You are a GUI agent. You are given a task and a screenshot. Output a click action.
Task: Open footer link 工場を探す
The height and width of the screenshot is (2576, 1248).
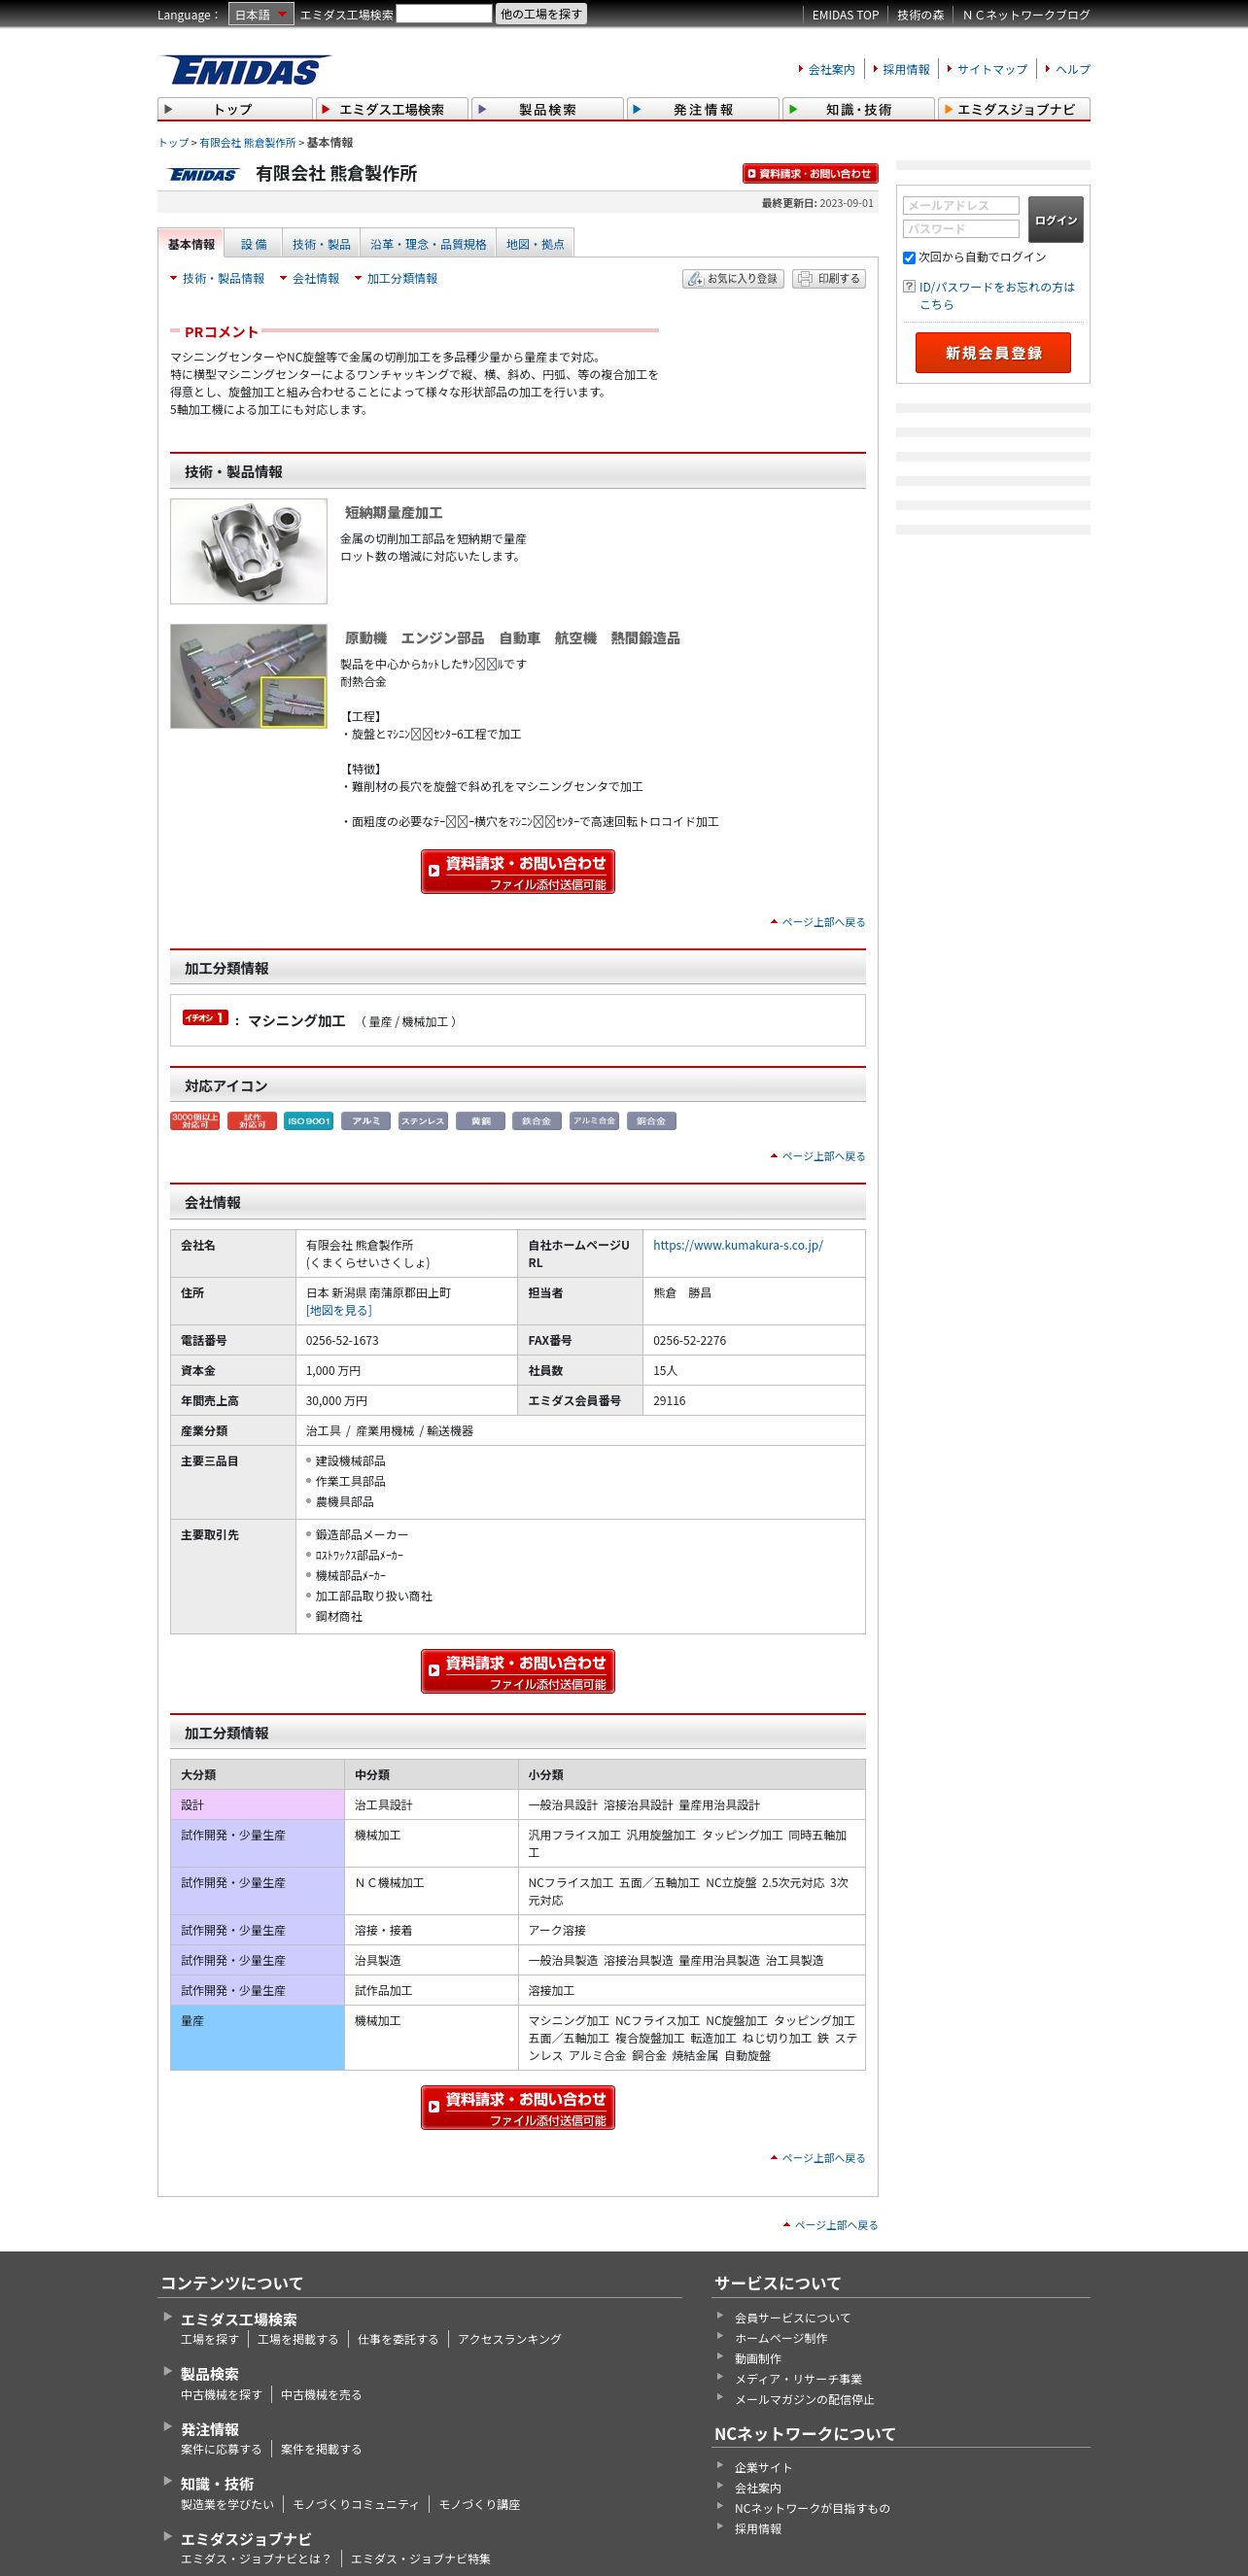click(x=210, y=2339)
